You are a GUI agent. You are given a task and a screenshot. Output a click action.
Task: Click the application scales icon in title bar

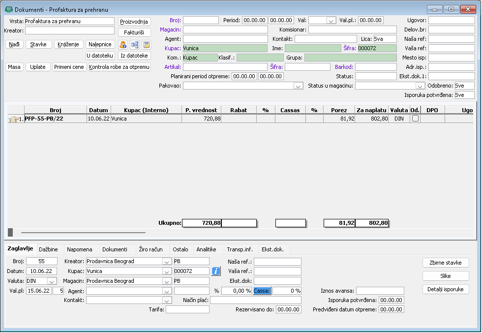[9, 9]
